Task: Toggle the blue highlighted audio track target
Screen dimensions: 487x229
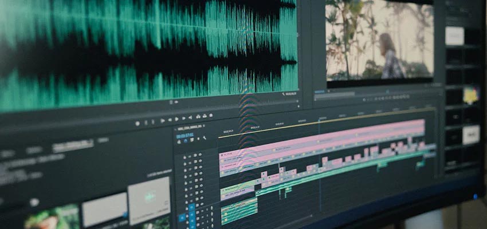Action: tap(191, 208)
